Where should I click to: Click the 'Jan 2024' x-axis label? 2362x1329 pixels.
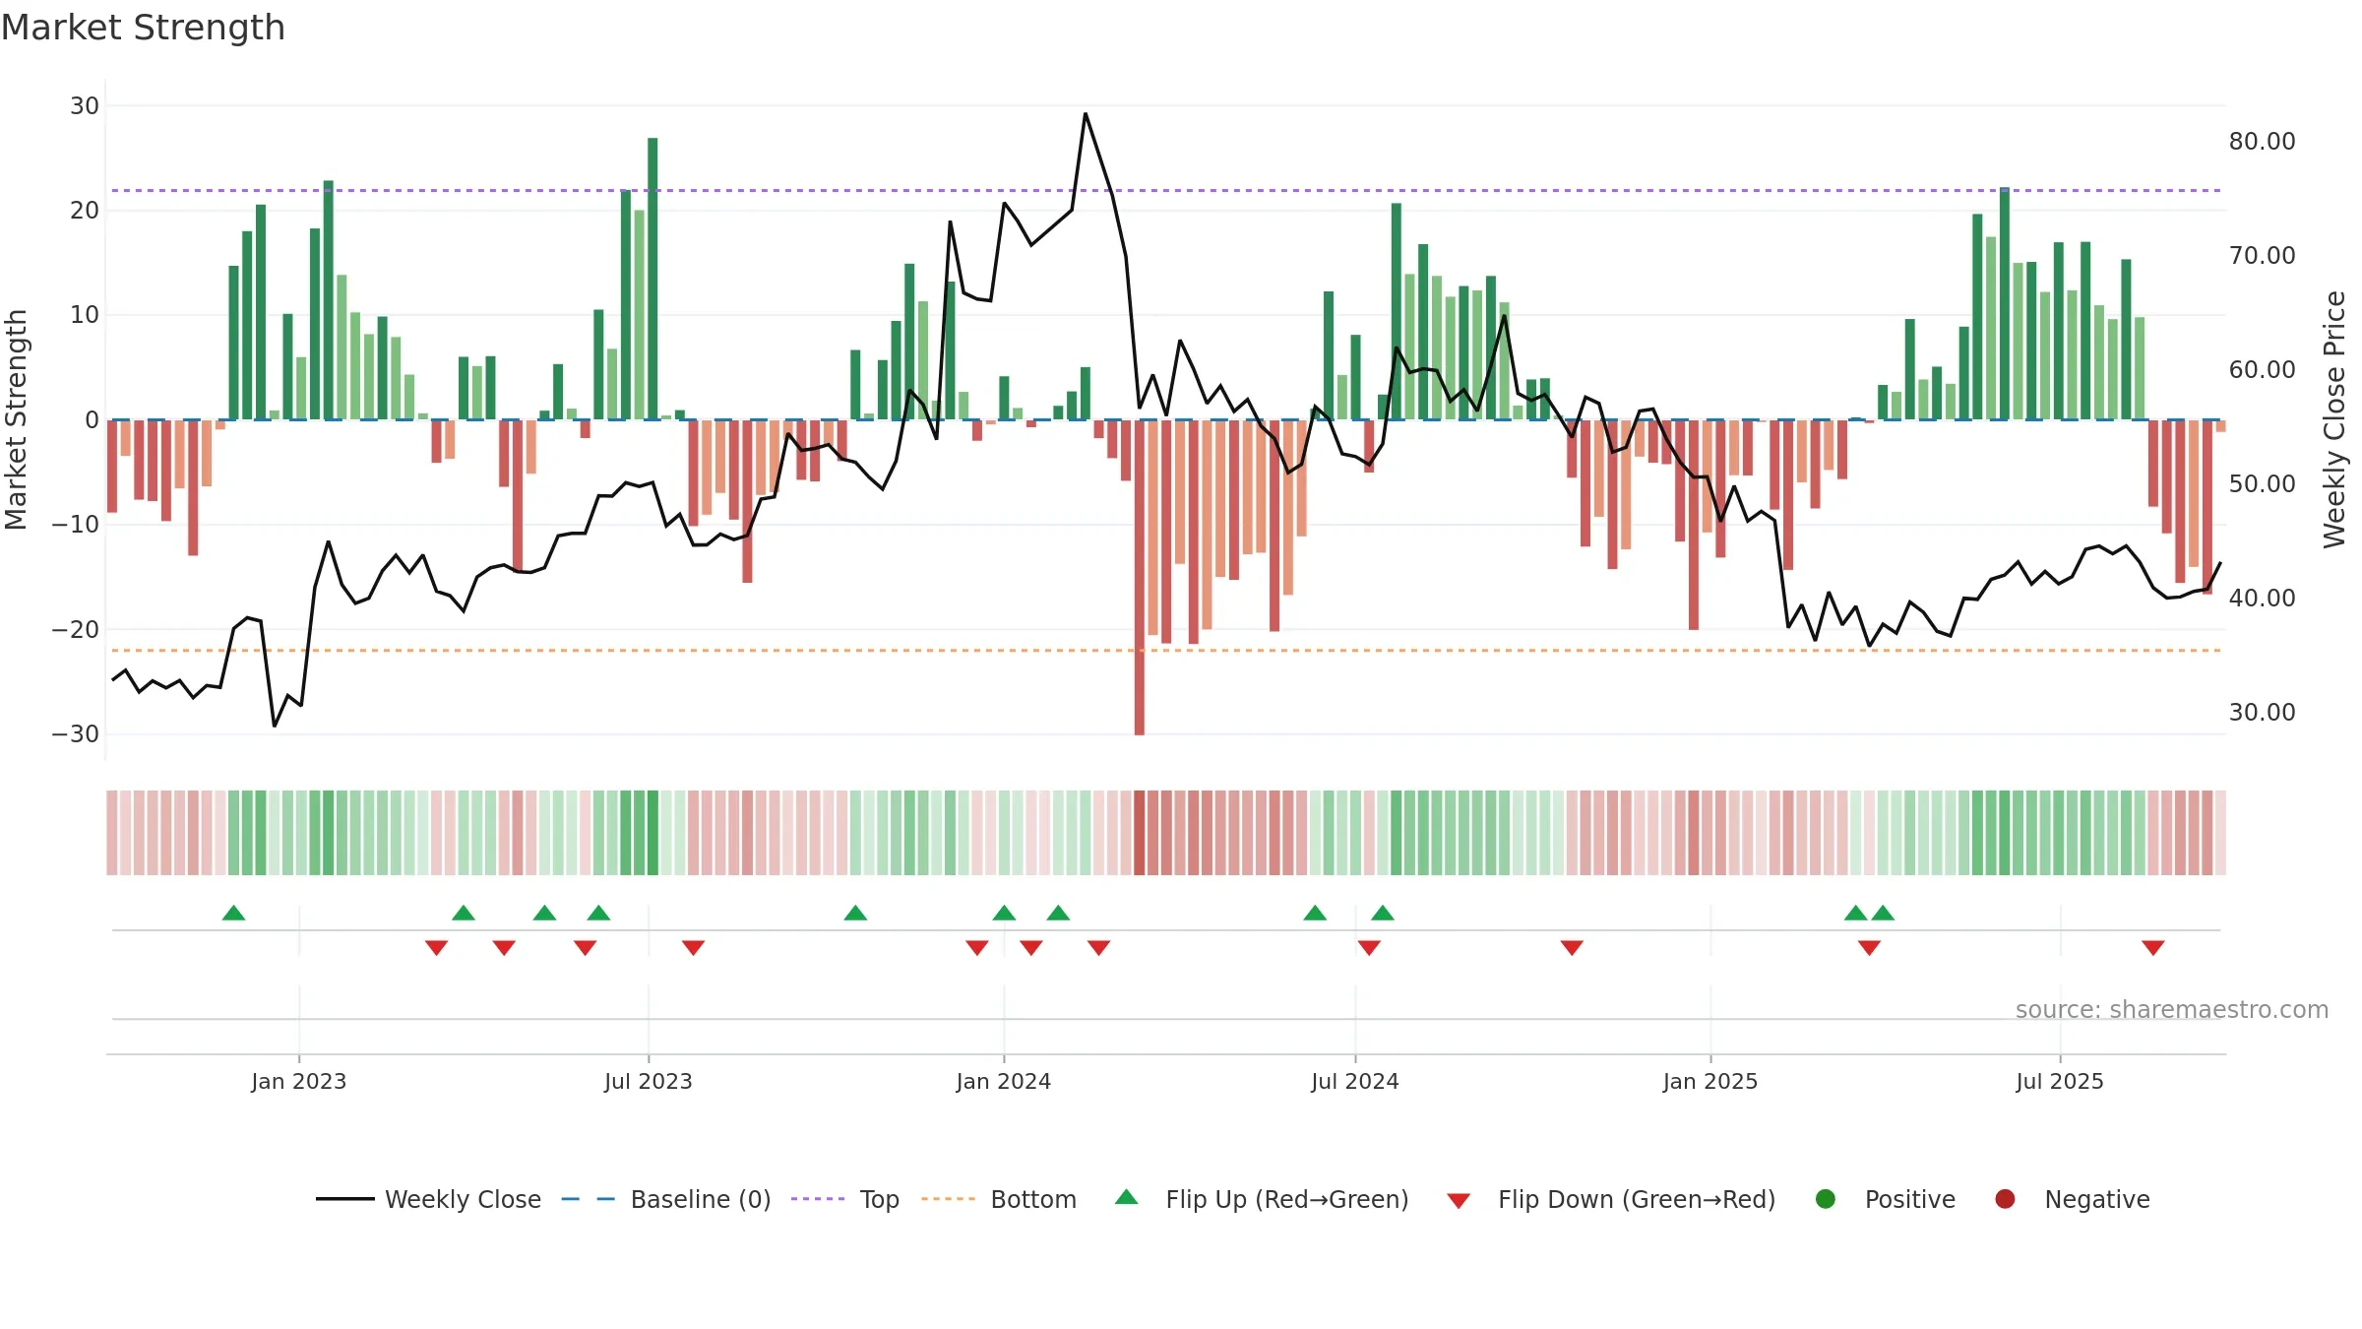click(x=1004, y=1081)
